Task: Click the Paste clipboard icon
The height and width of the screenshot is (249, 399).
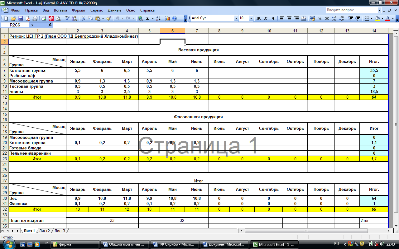Action: click(x=98, y=18)
